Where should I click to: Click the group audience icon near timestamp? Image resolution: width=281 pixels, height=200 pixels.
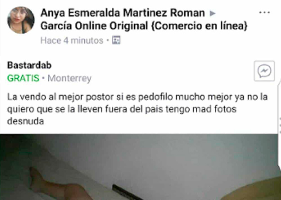(x=116, y=40)
